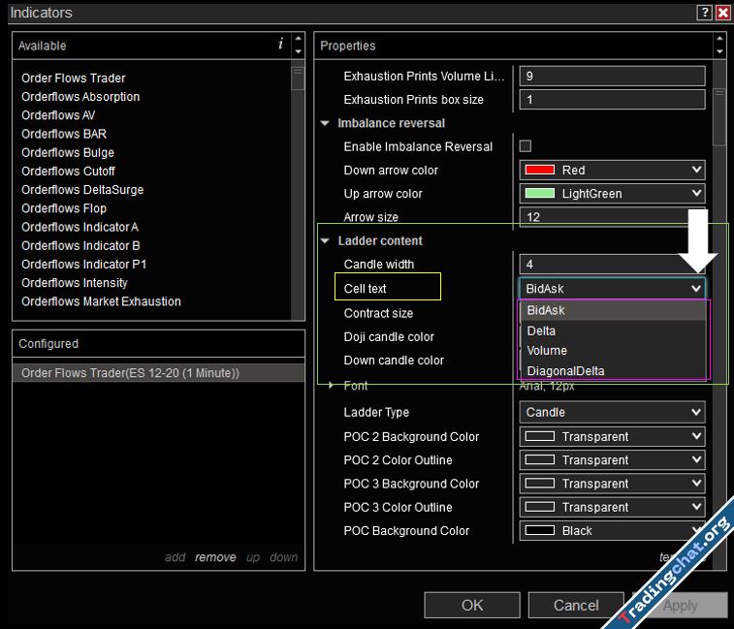Enable the Imbalance Reversal checkbox
734x629 pixels.
click(526, 146)
